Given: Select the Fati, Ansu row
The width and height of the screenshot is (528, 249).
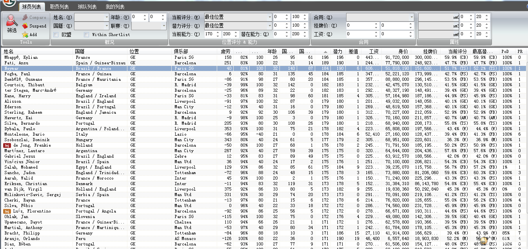Looking at the screenshot, I should pos(264,63).
